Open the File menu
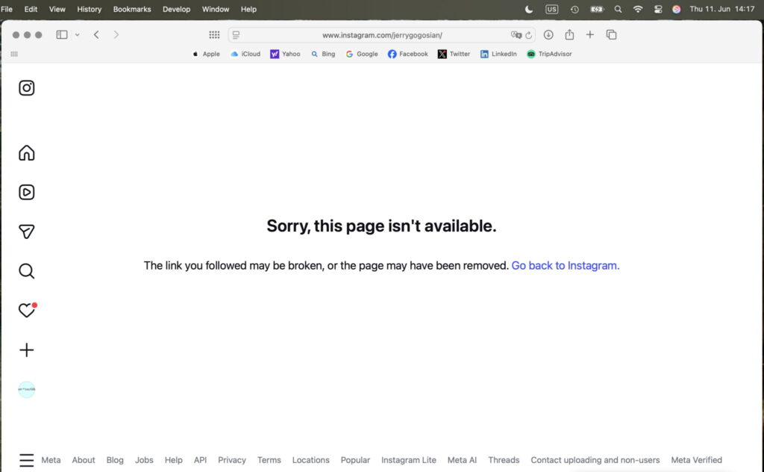The image size is (764, 472). [x=7, y=9]
